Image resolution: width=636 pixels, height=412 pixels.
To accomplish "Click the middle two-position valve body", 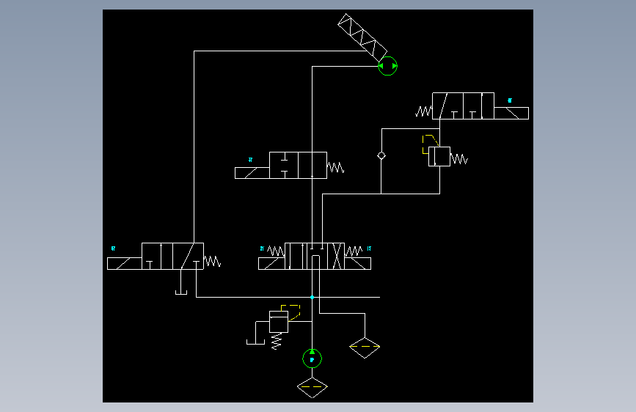I will click(x=298, y=165).
